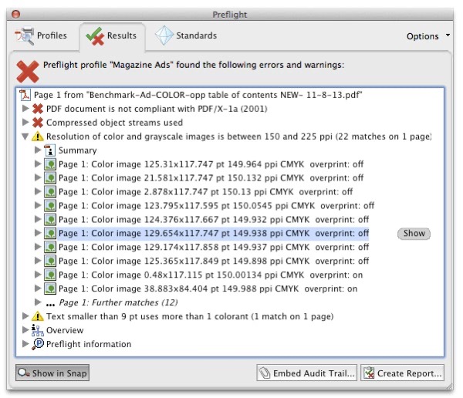This screenshot has width=463, height=398.
Task: Click the warning triangle icon for Text smaller than 9 pt
Action: [38, 316]
